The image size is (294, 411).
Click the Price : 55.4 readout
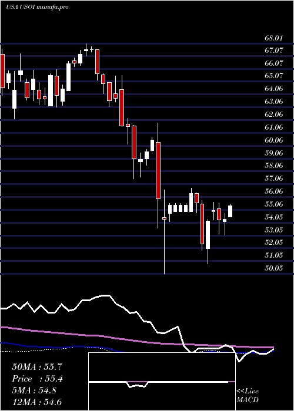pyautogui.click(x=37, y=379)
